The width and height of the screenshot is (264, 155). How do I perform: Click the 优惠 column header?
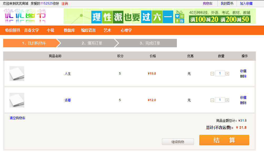point(190,56)
